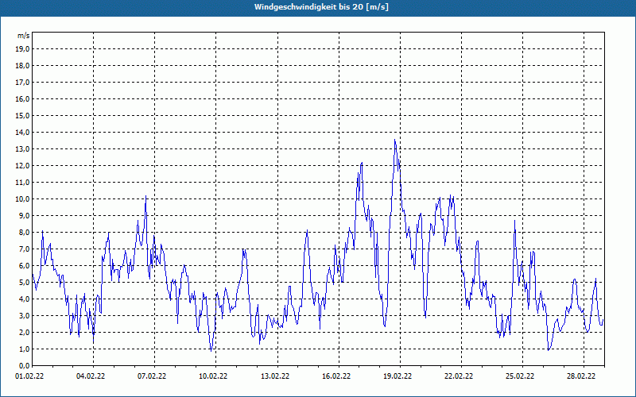Click the 19.02.22 date label
This screenshot has height=397, width=636.
click(398, 376)
